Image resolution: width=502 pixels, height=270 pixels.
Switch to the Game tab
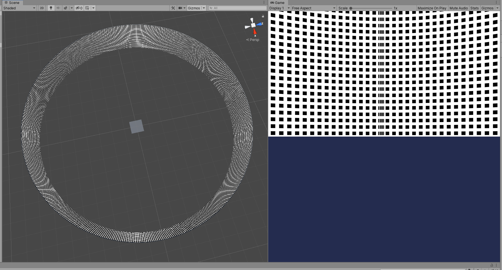pos(278,3)
